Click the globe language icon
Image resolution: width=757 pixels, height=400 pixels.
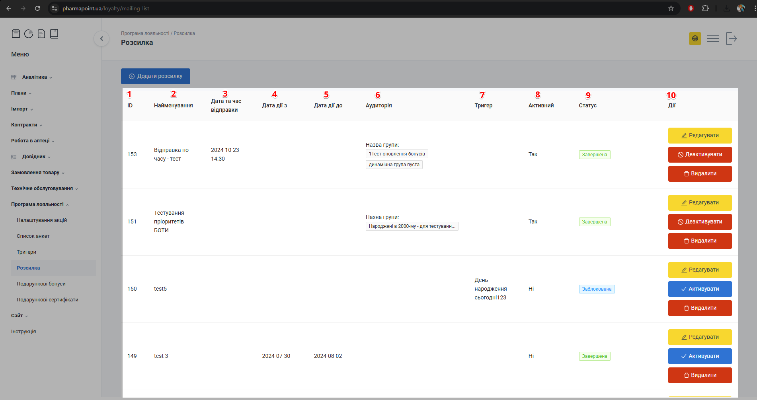(695, 39)
